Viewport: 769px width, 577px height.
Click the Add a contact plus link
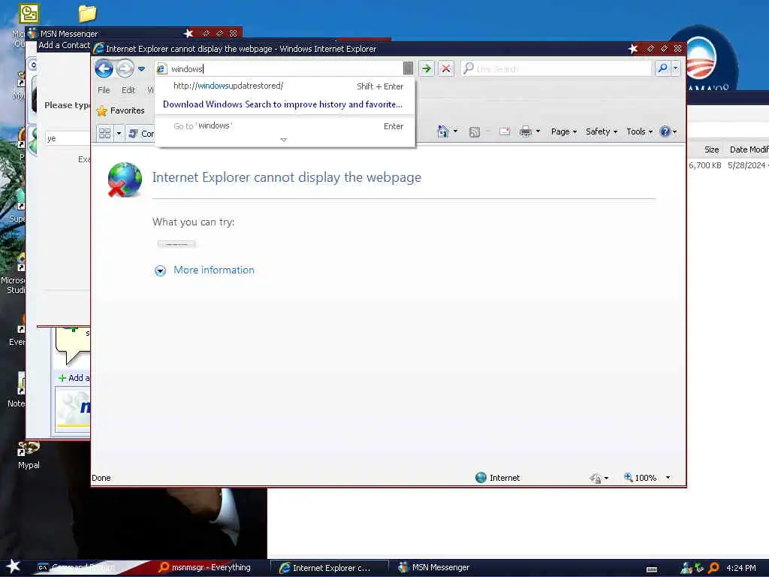pyautogui.click(x=74, y=378)
